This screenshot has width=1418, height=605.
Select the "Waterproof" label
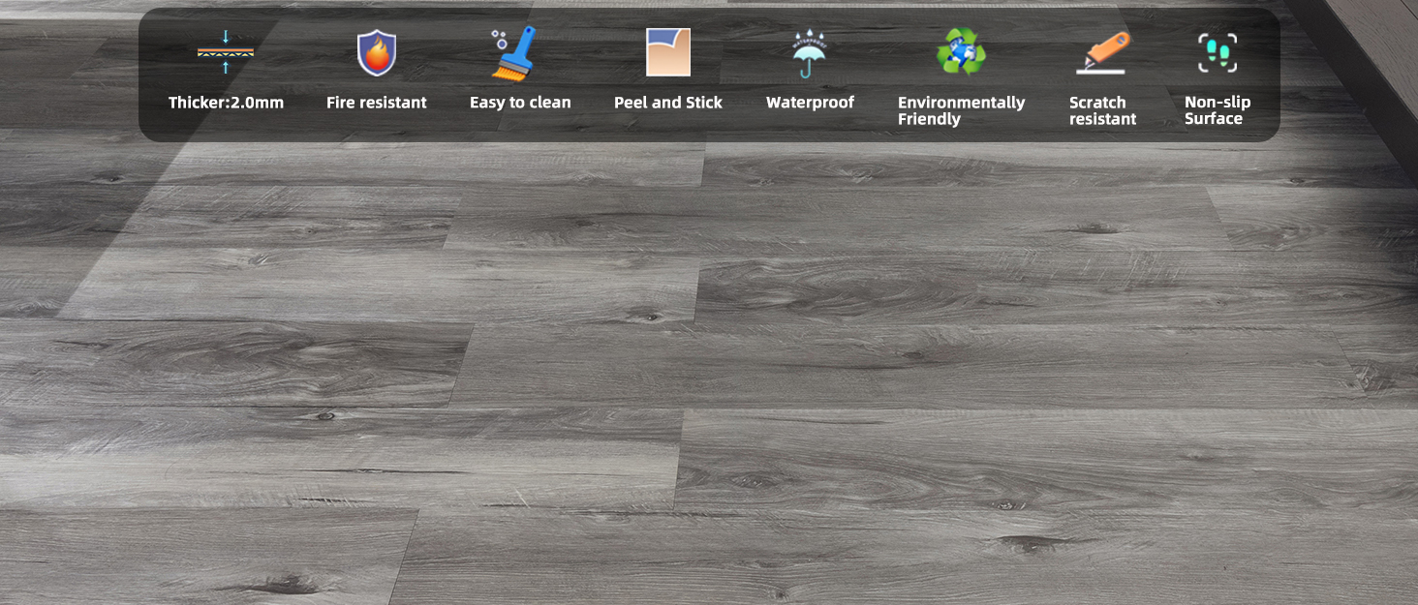pyautogui.click(x=810, y=103)
